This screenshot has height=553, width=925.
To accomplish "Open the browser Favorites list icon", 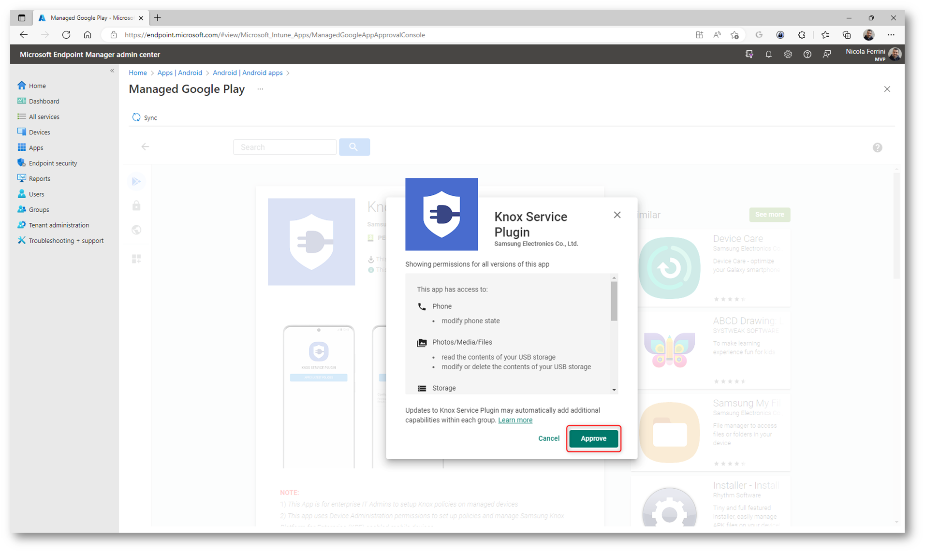I will 825,35.
